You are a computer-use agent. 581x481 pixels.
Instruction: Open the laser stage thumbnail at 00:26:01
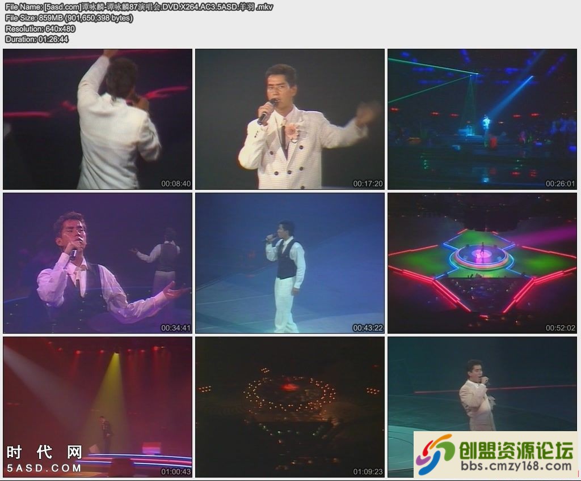[482, 119]
